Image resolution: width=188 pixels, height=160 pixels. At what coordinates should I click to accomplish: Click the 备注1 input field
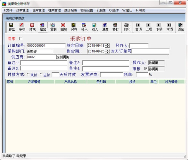44,63
